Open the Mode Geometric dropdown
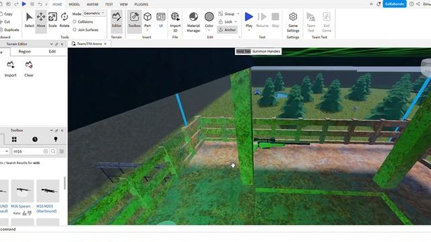The height and width of the screenshot is (242, 431). tap(94, 13)
